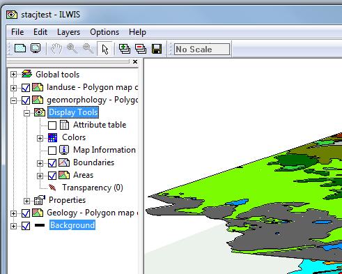Click the 'landuse - Polygon map' label

pos(92,87)
